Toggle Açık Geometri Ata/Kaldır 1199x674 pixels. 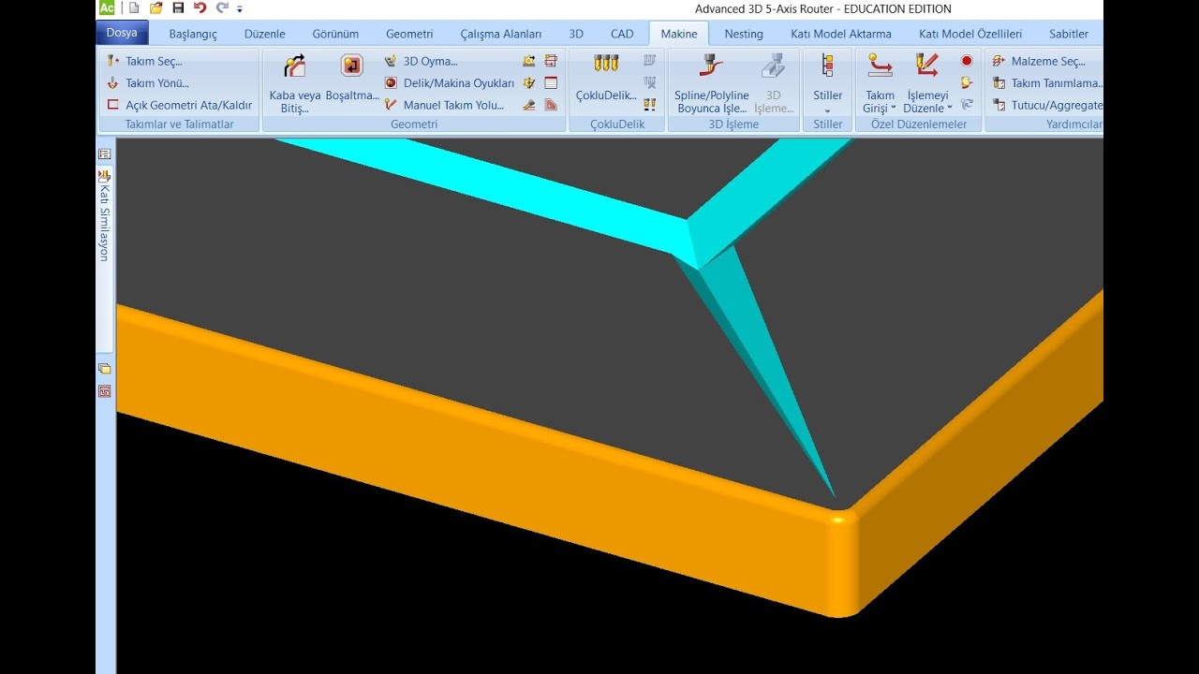point(180,105)
